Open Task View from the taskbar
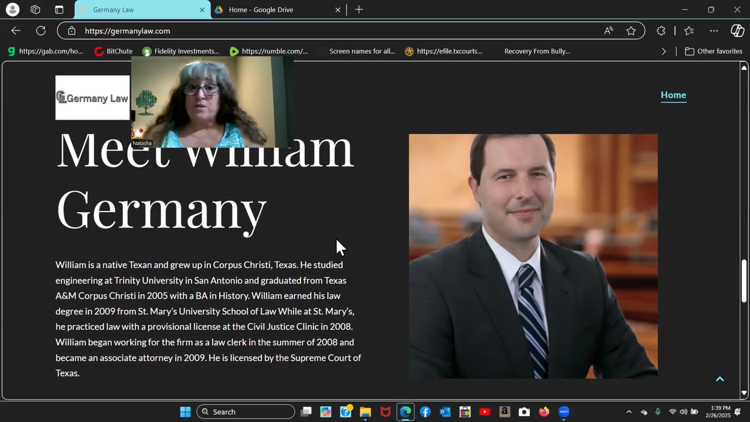Image resolution: width=750 pixels, height=422 pixels. click(x=306, y=411)
